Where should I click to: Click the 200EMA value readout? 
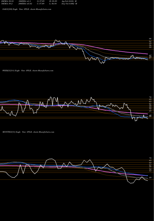click(x=25, y=4)
